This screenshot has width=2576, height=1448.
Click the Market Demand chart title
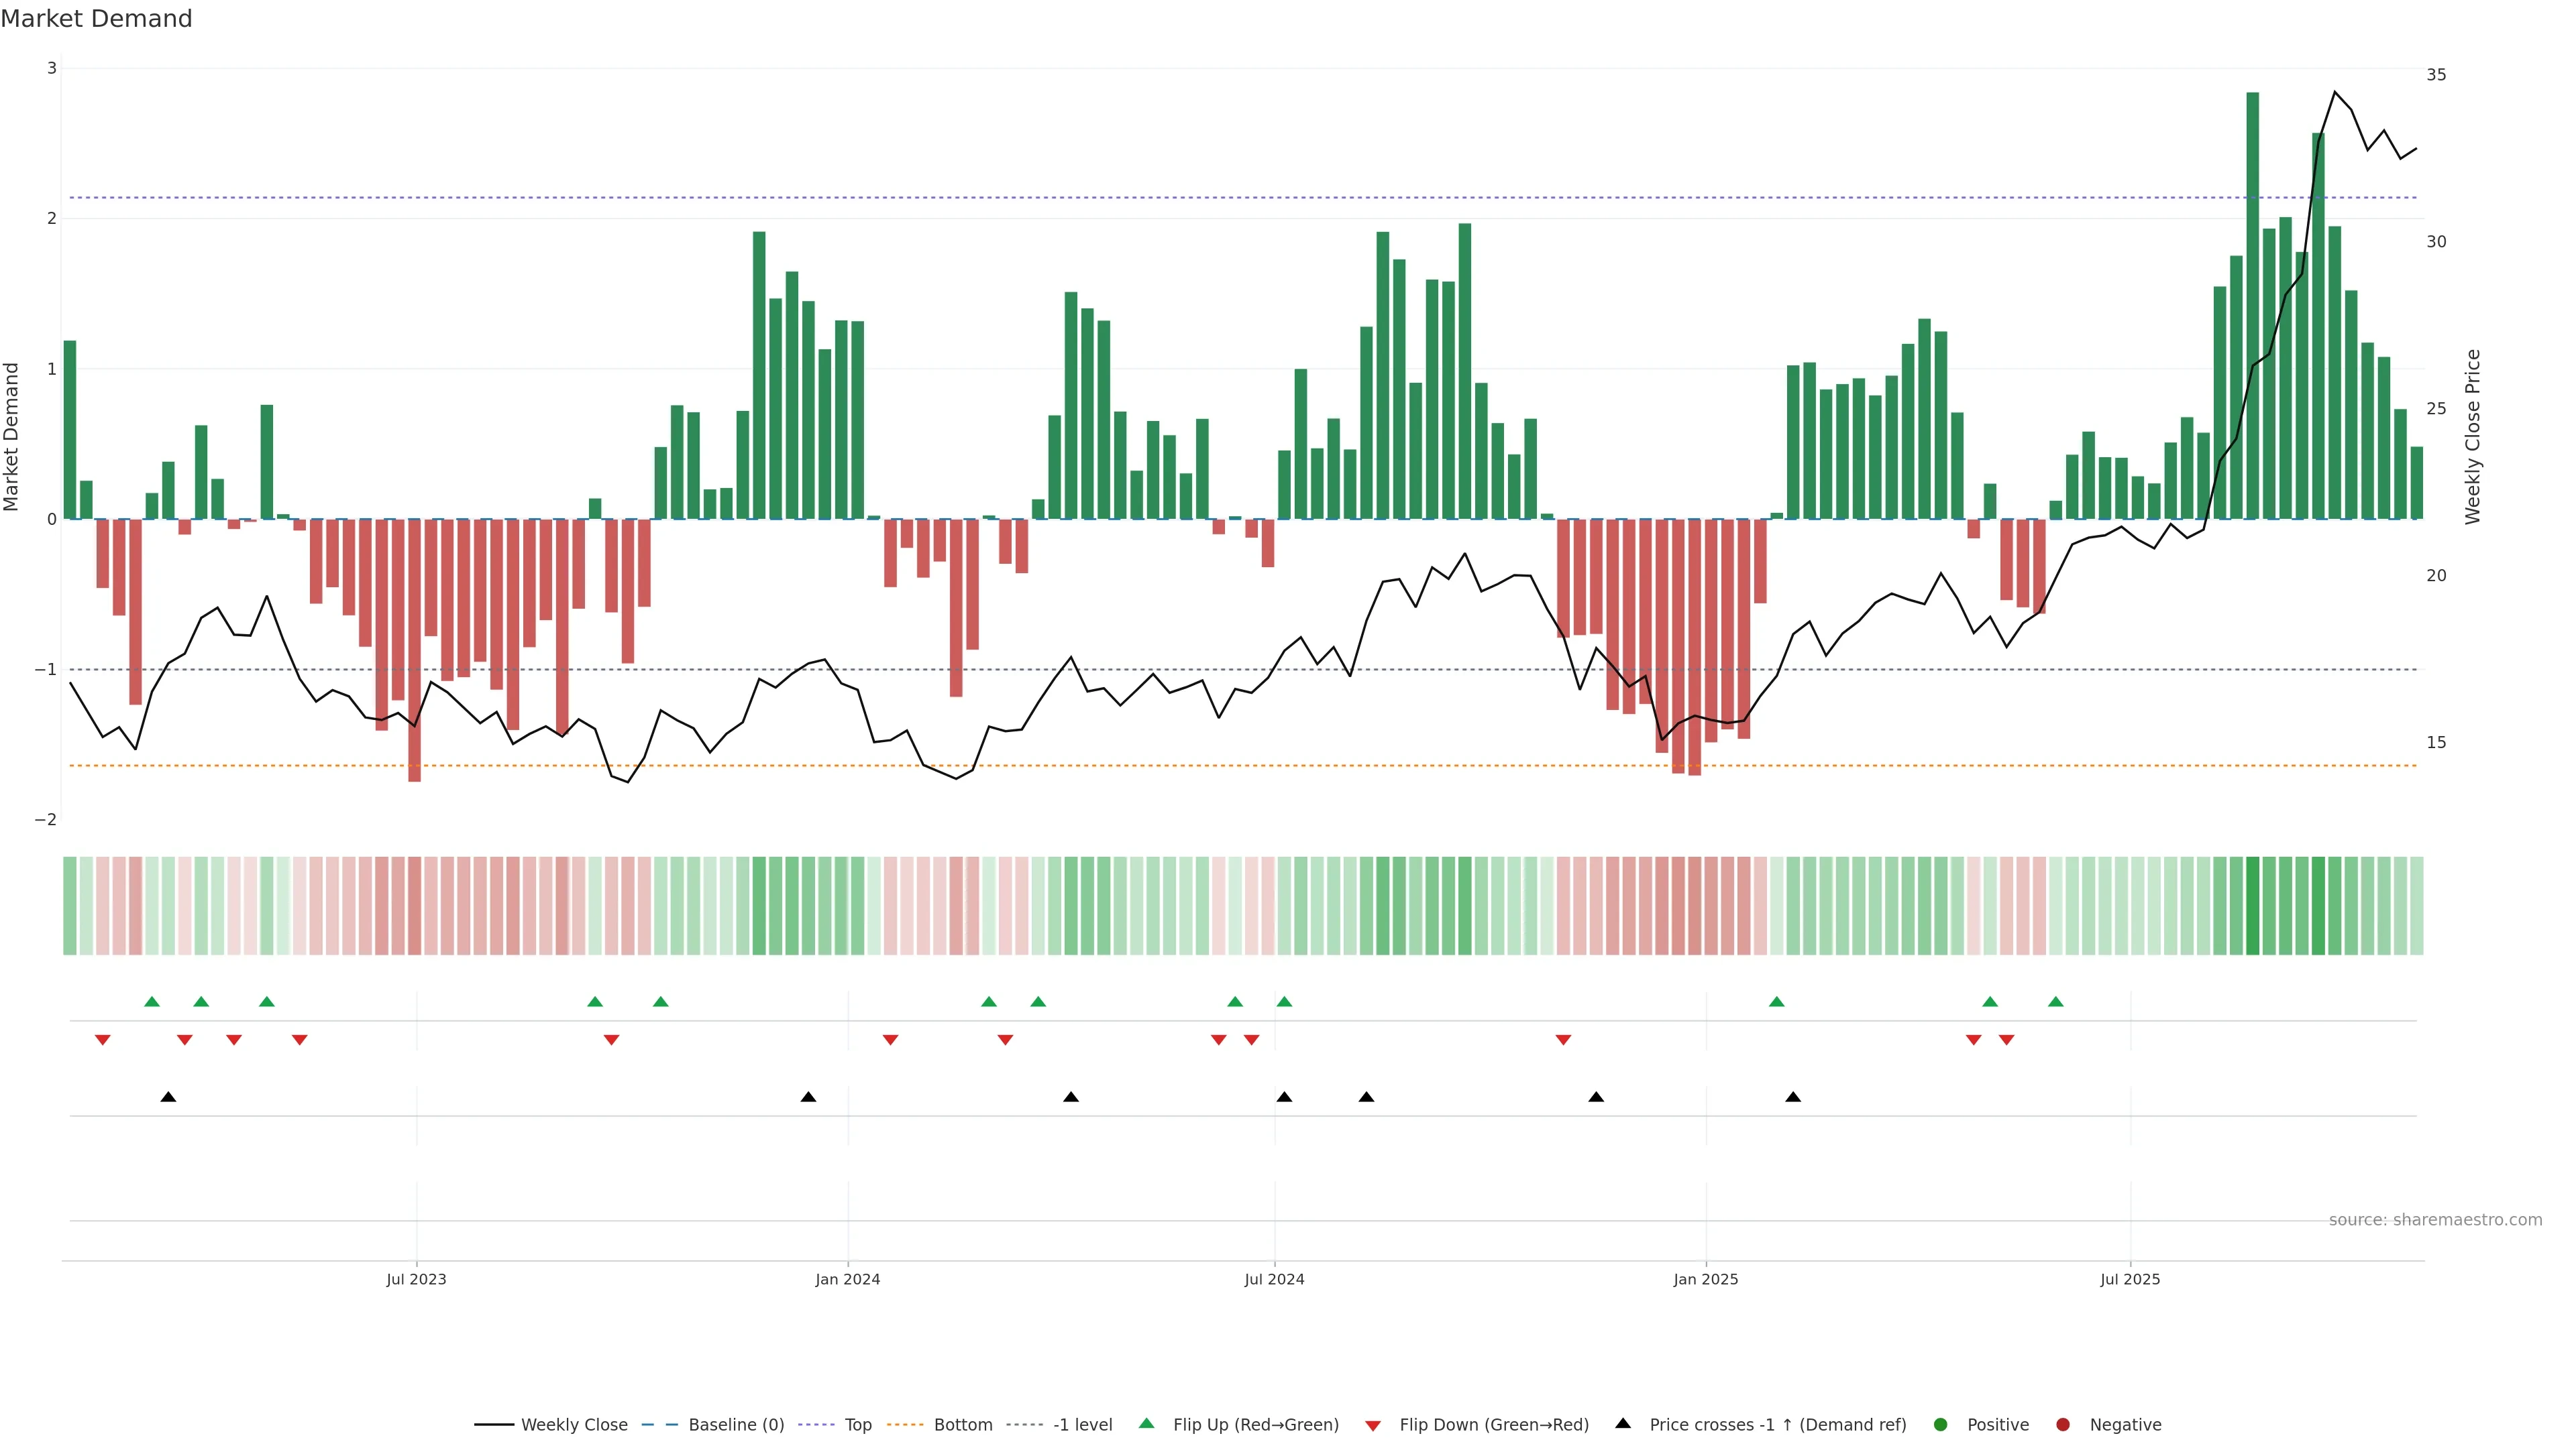pos(96,19)
